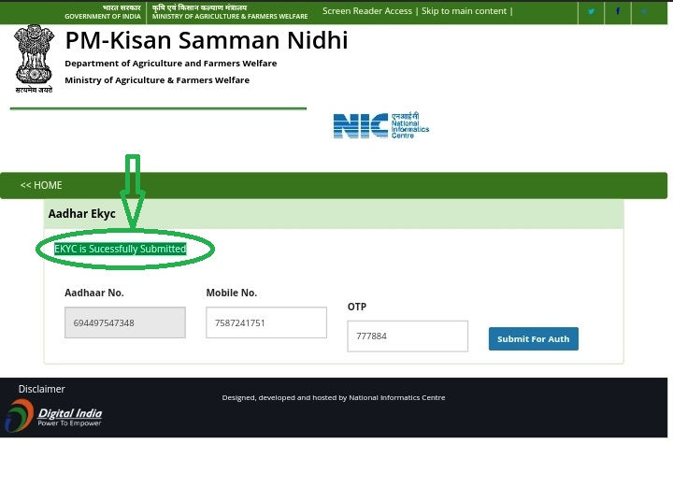Click the Aadhaar No. input field
Viewport: 673px width, 501px height.
pos(125,322)
